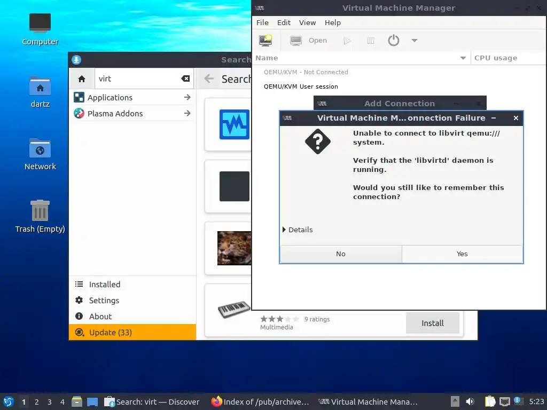547x410 pixels.
Task: Open About section in Discover
Action: click(132, 317)
